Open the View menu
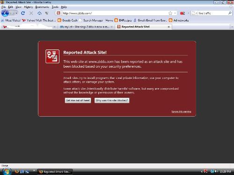Viewport: 234px width, 175px height. pyautogui.click(x=18, y=7)
